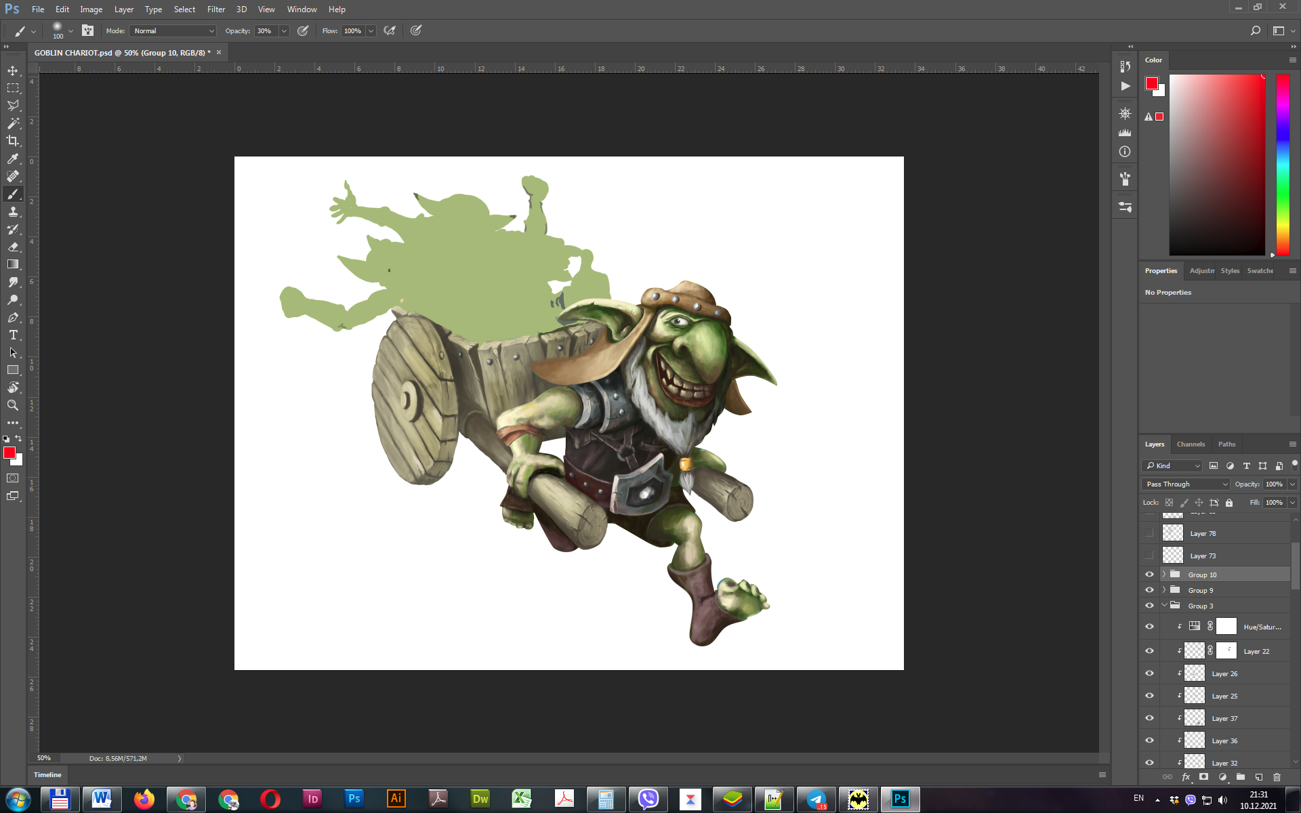Select the Path Selection tool
The width and height of the screenshot is (1301, 813).
coord(13,352)
